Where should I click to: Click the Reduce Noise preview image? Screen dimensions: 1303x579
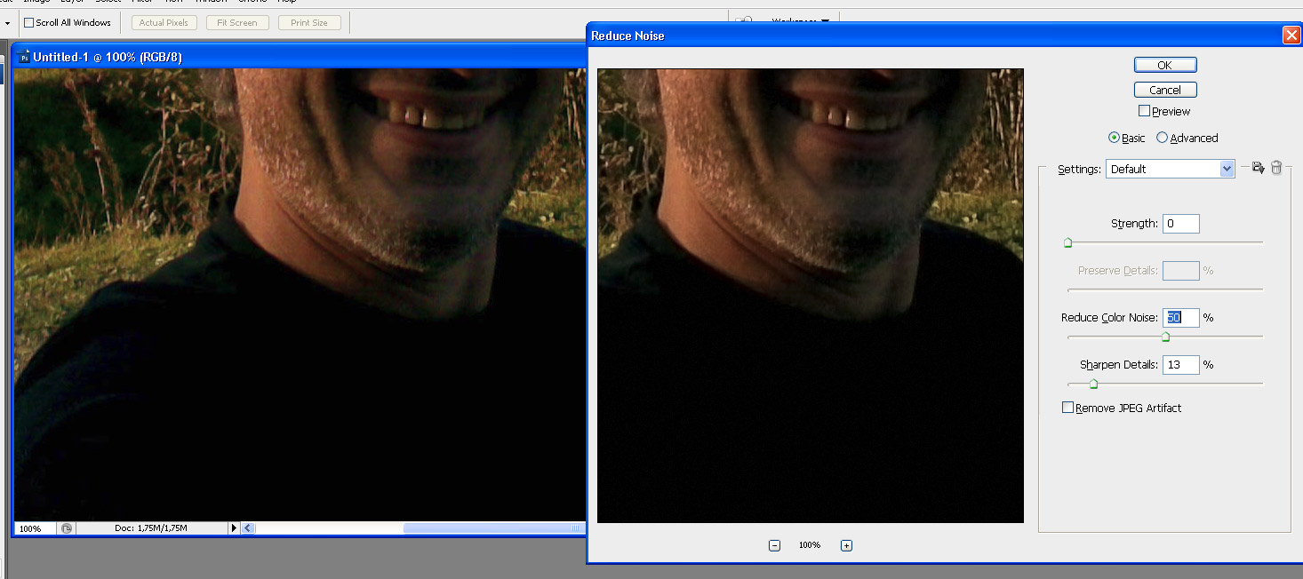click(811, 296)
